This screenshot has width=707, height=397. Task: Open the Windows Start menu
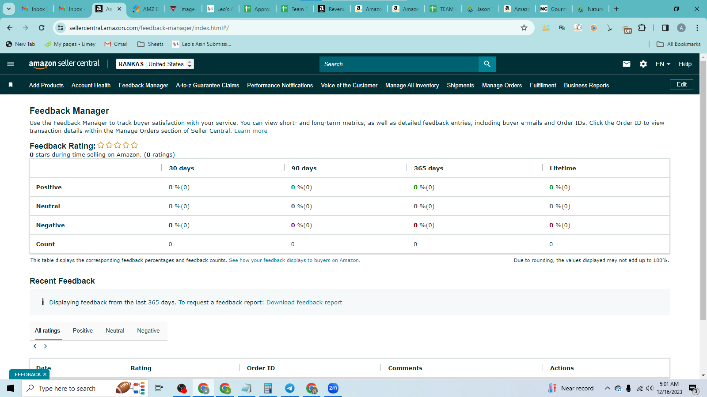11,388
